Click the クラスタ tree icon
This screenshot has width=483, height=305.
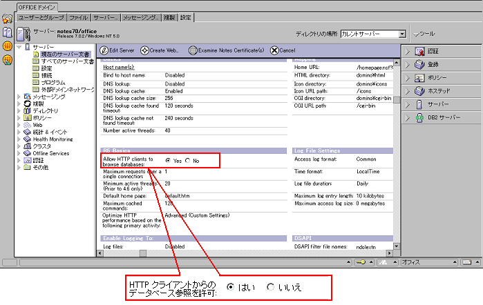click(x=27, y=146)
